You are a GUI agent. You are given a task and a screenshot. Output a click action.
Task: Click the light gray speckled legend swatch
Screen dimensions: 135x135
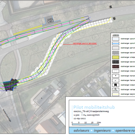[x=115, y=53]
